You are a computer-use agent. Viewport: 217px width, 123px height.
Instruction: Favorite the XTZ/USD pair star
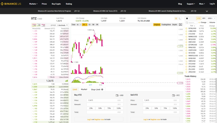tap(186, 64)
